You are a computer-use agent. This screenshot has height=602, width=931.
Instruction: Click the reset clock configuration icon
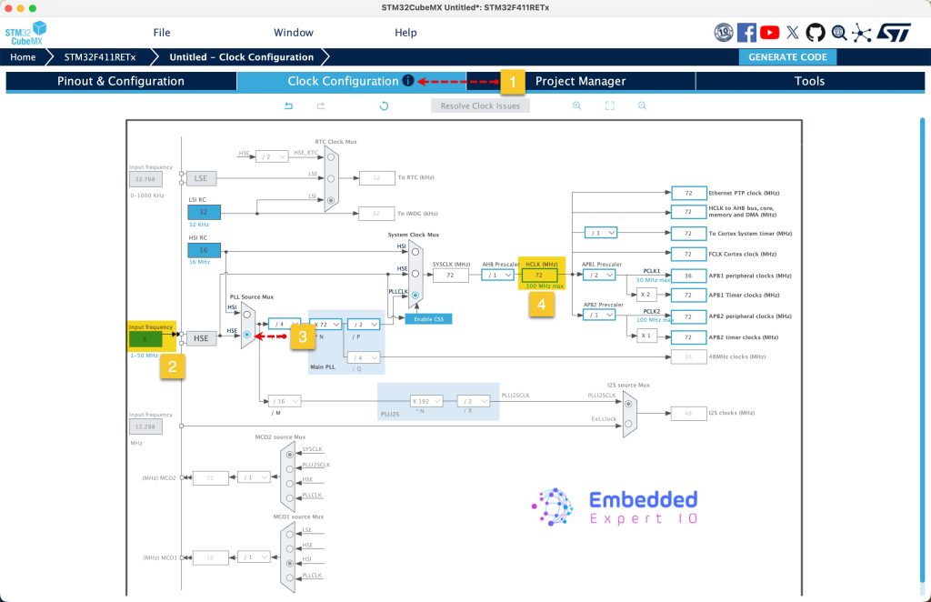384,106
